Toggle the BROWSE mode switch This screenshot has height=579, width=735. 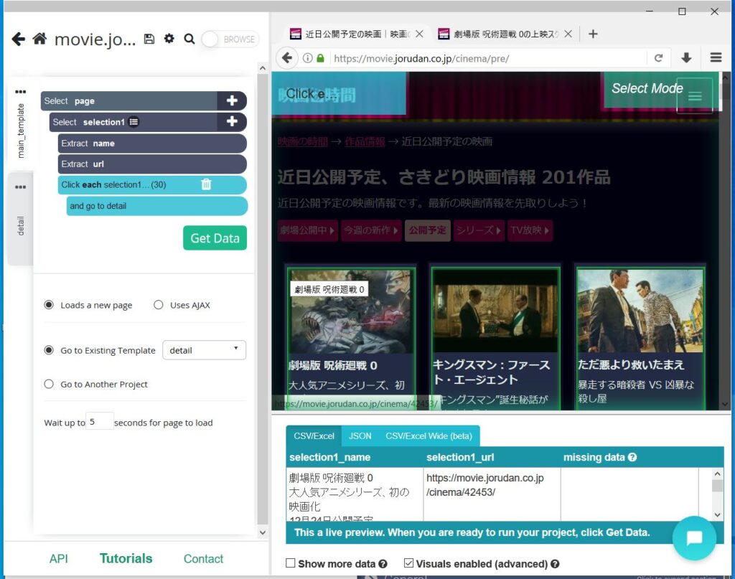coord(230,39)
